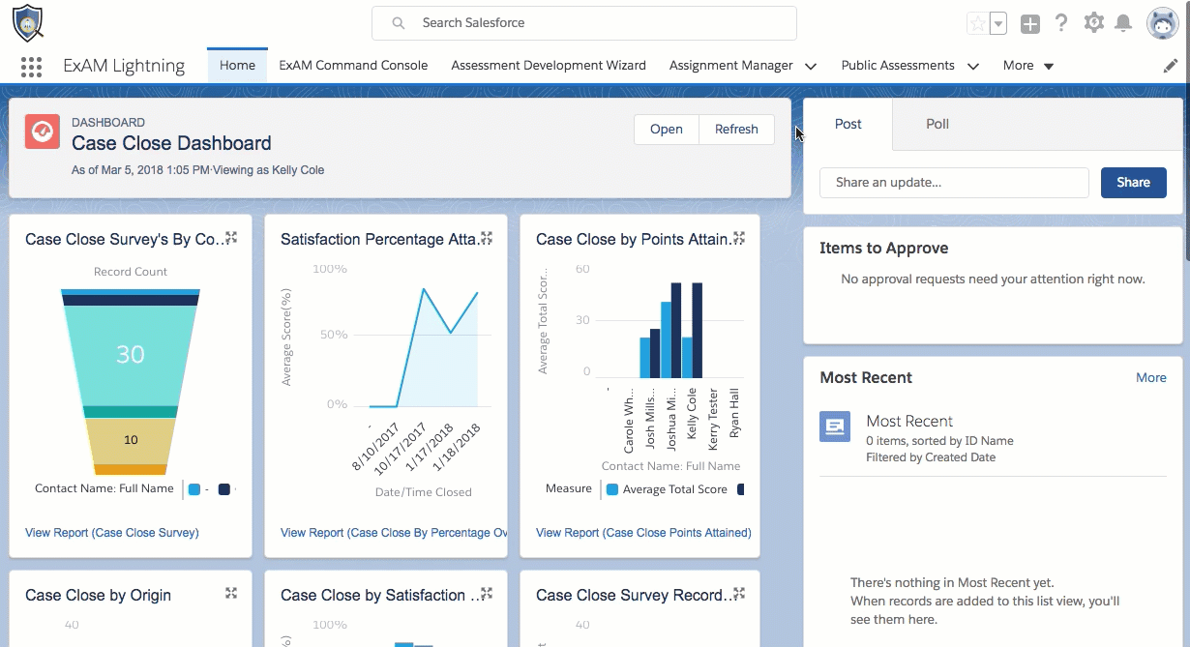The image size is (1190, 647).
Task: Click the funnel segment showing 10
Action: tap(131, 440)
